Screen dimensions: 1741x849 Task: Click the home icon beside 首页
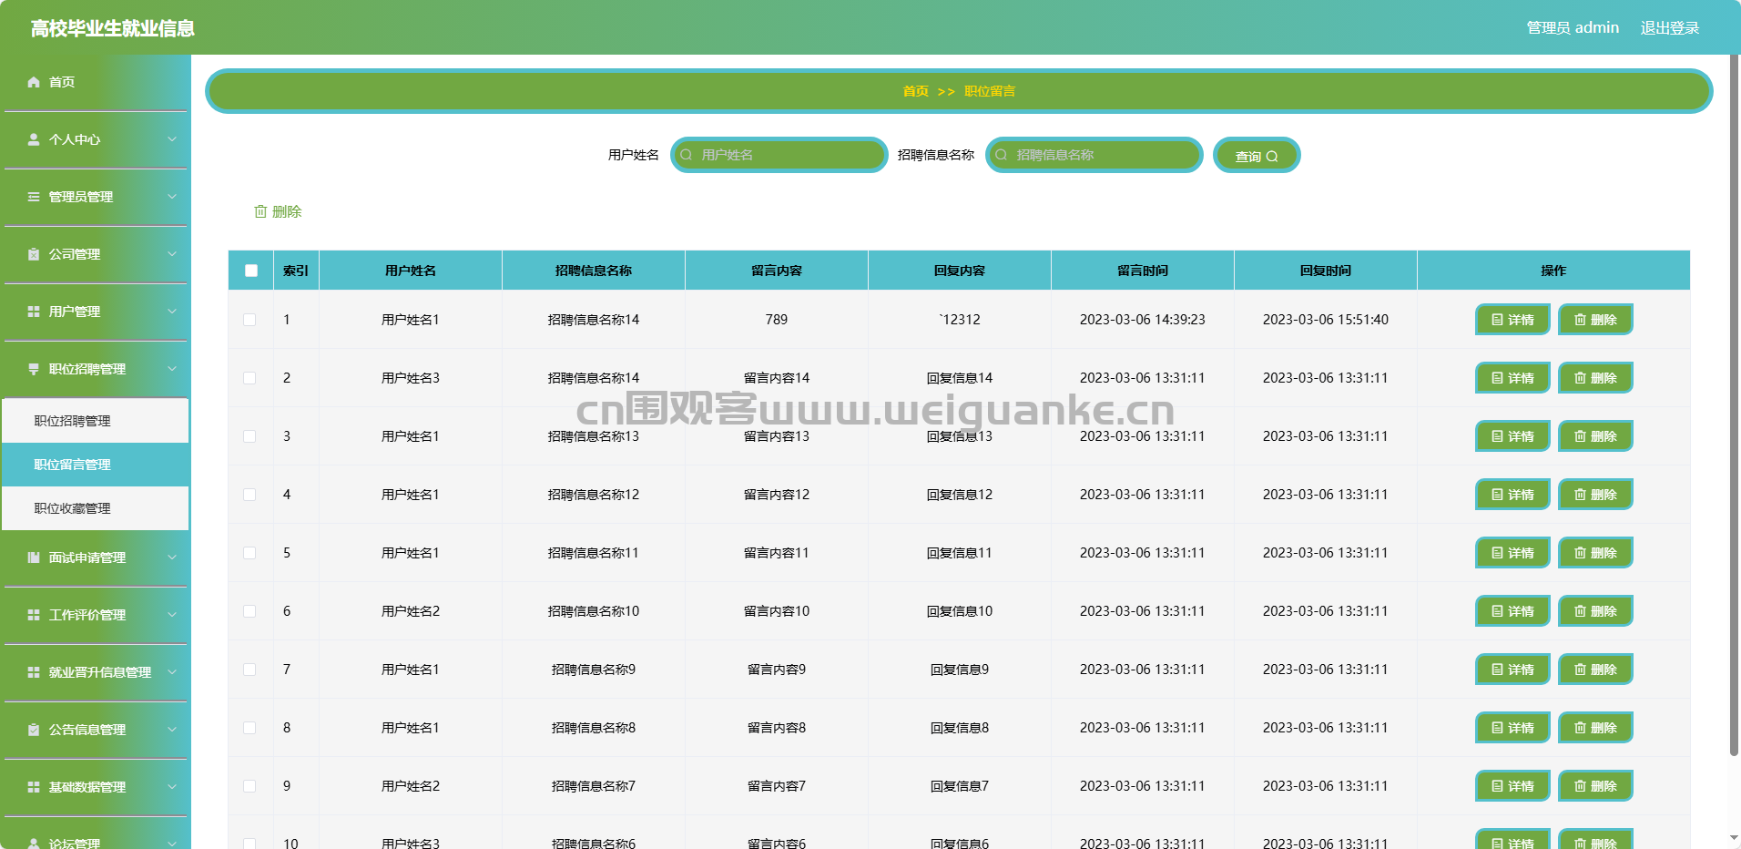34,82
